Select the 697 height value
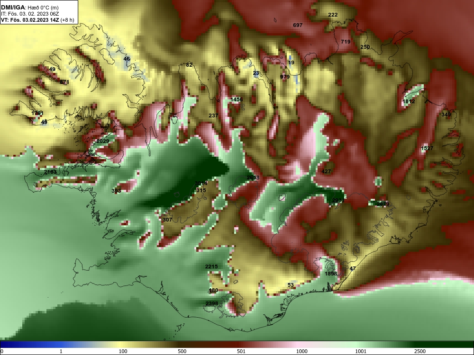Screen dimensions: 474x355 [x=298, y=25]
